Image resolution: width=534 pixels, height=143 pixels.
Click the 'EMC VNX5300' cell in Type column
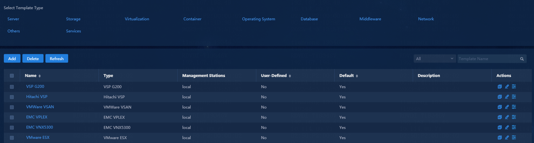pos(117,128)
